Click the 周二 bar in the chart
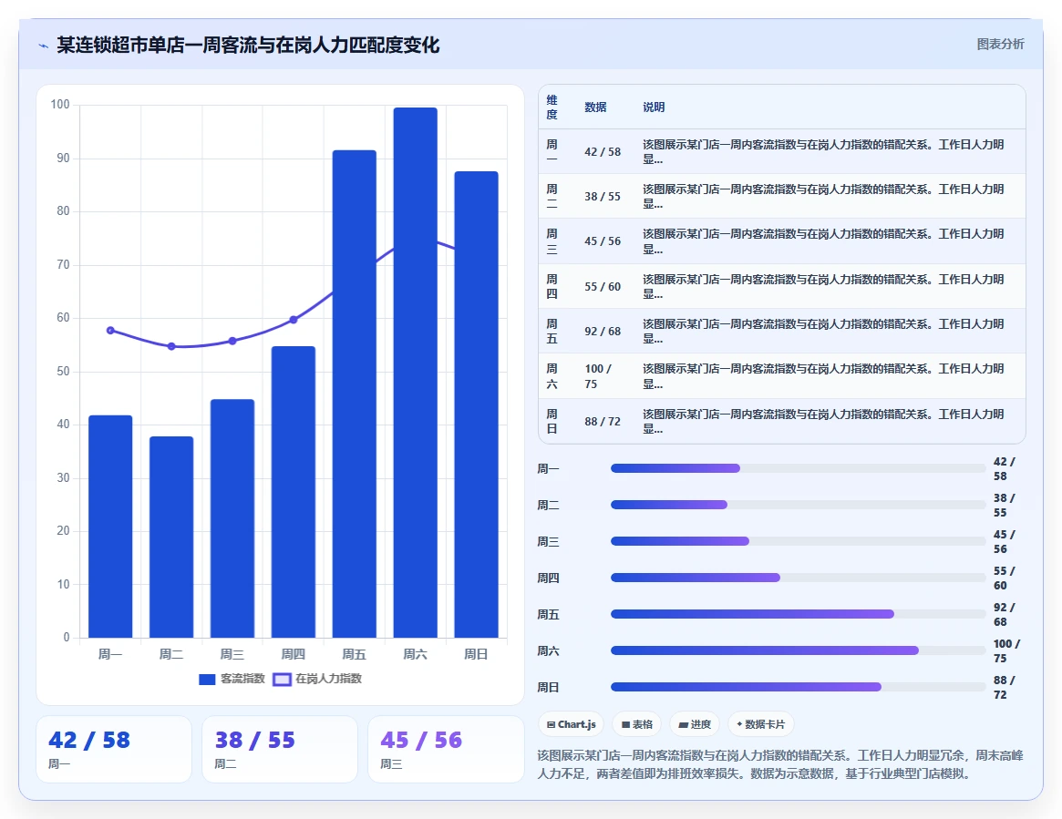The image size is (1062, 819). point(171,537)
